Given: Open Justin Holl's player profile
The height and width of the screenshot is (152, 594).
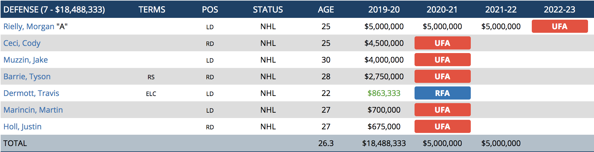Looking at the screenshot, I should 22,127.
